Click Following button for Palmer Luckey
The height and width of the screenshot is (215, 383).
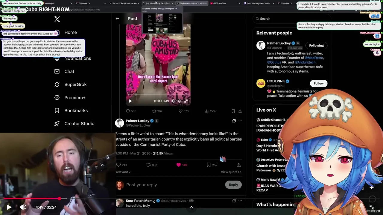click(x=316, y=45)
